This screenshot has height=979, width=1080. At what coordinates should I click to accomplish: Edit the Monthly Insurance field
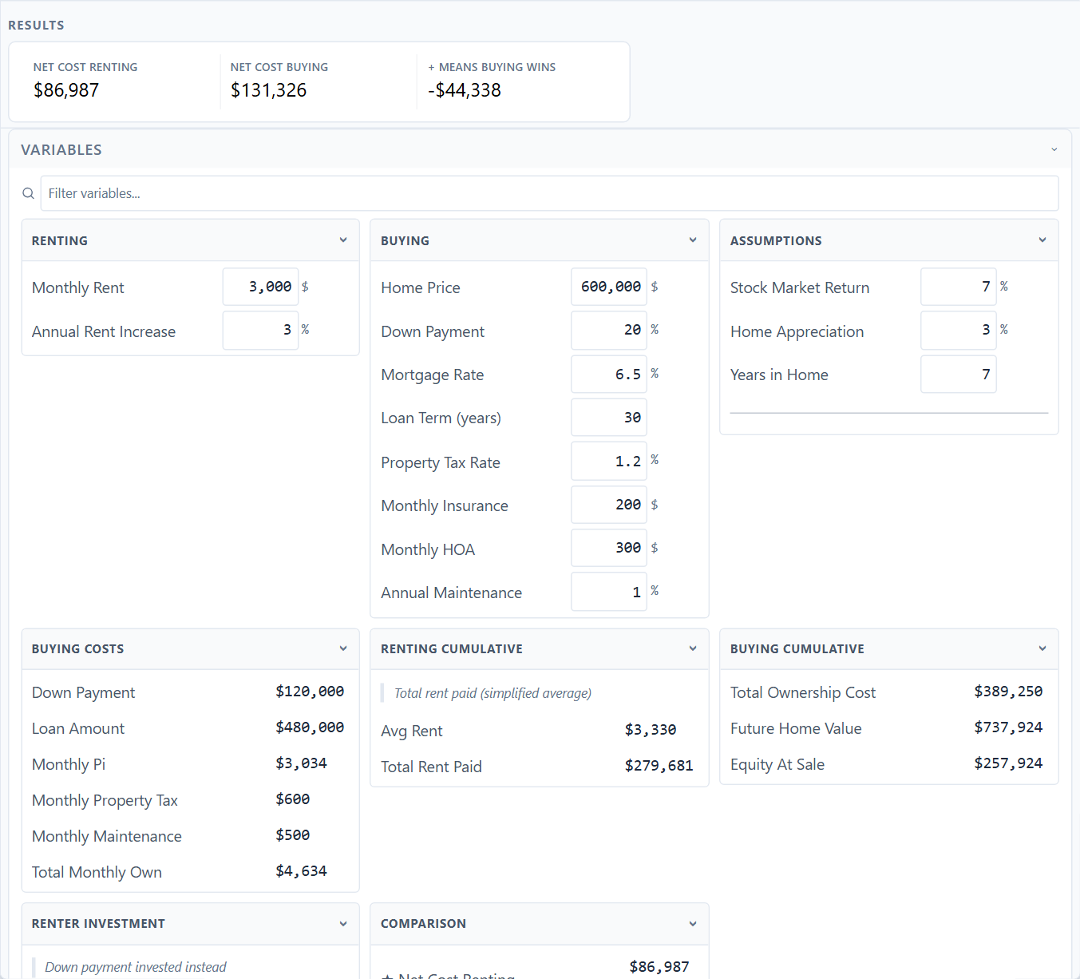click(x=609, y=505)
